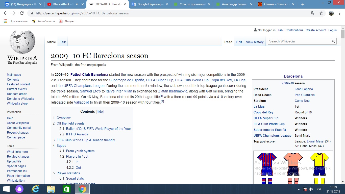Open the Pep Guardiola infobox link
This screenshot has width=345, height=194.
pyautogui.click(x=305, y=95)
